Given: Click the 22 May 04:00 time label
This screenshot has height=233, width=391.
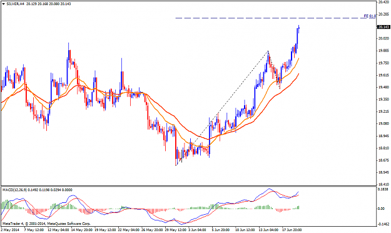Looking at the screenshot, I should point(128,230).
